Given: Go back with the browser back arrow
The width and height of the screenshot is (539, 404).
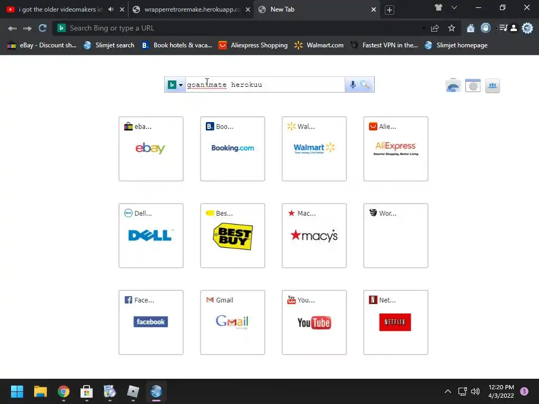Looking at the screenshot, I should coord(13,28).
